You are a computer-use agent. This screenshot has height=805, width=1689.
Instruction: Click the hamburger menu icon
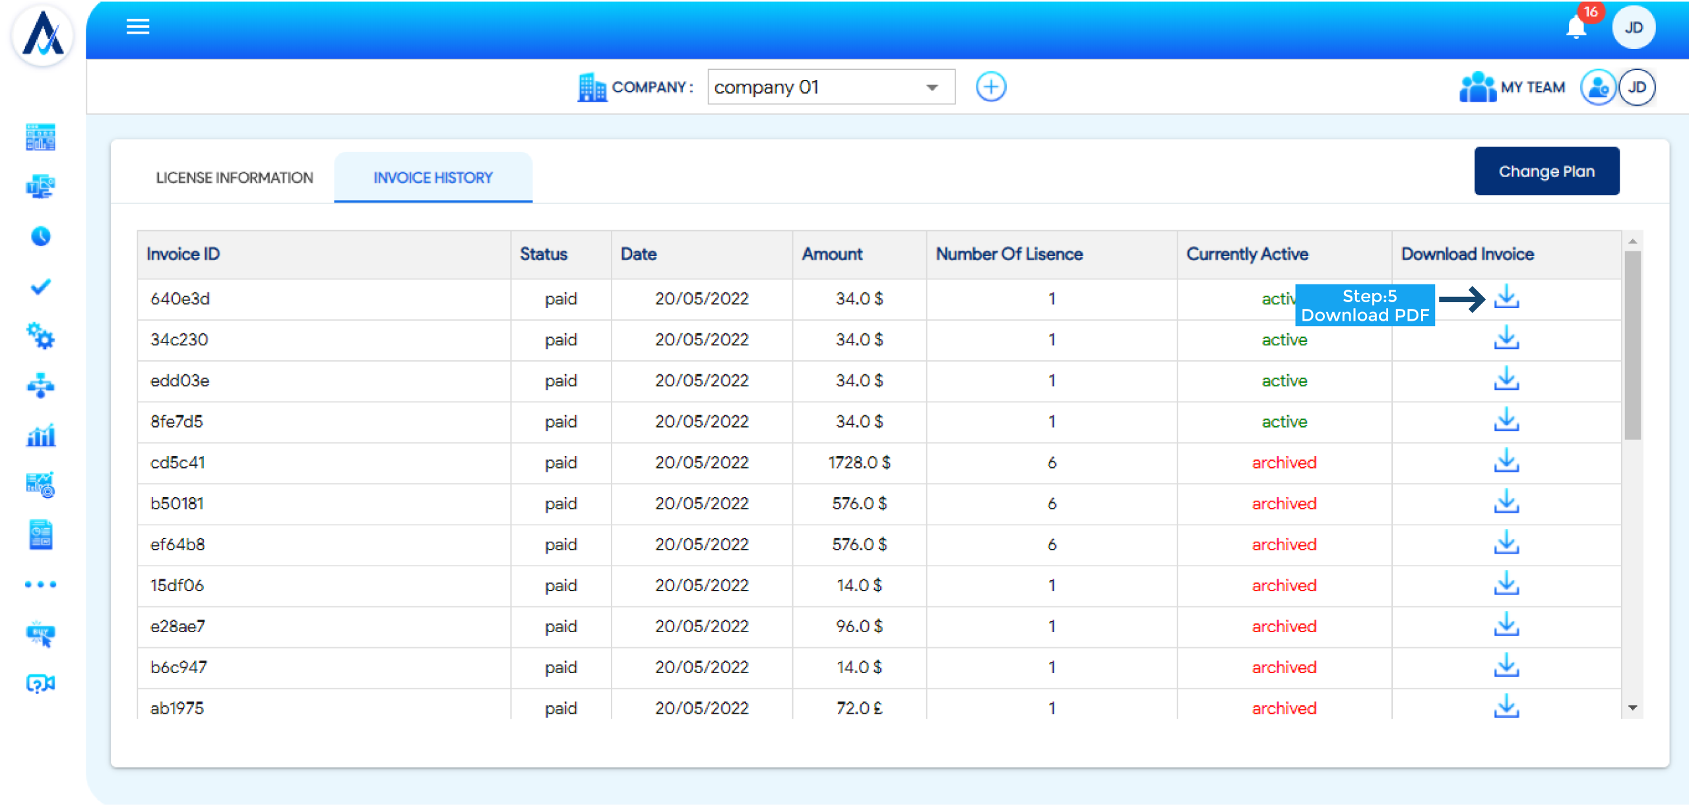point(138,27)
